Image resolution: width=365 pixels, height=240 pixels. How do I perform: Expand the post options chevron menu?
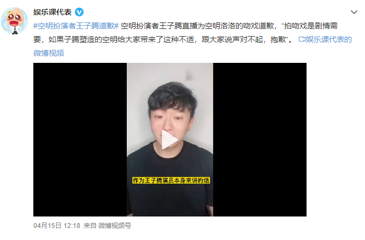pos(354,12)
